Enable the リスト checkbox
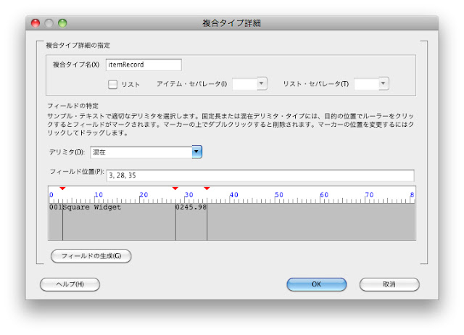Screen dimensions: 464x335 (112, 84)
